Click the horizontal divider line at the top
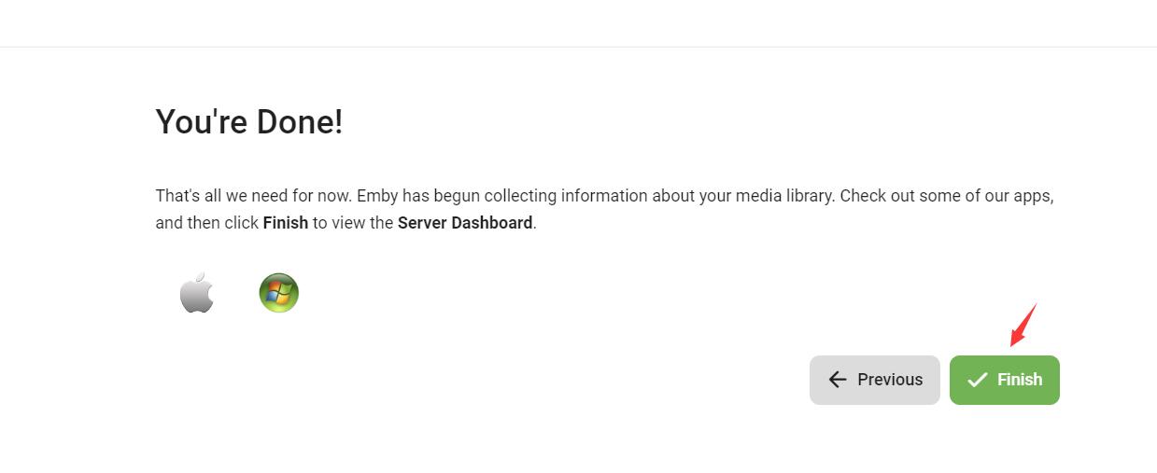 click(578, 47)
